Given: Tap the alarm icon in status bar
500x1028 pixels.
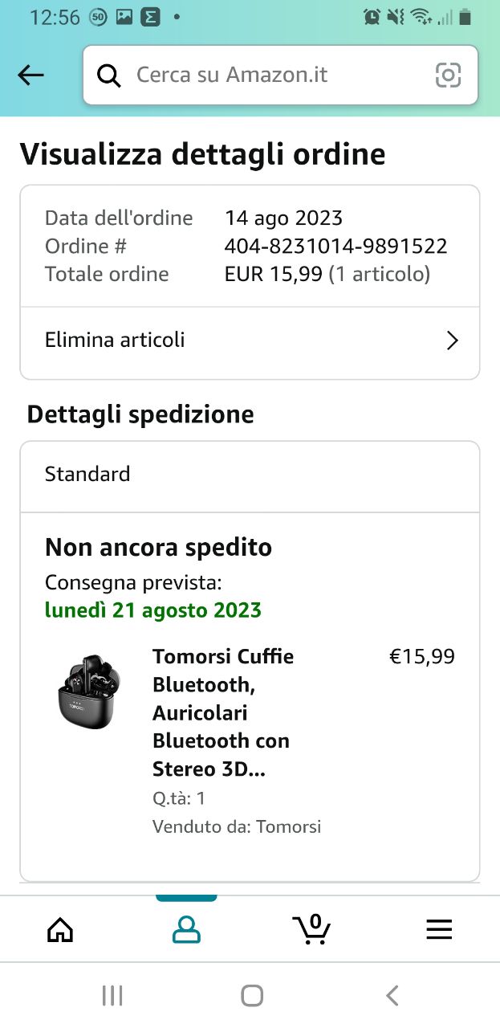Looking at the screenshot, I should coord(372,17).
